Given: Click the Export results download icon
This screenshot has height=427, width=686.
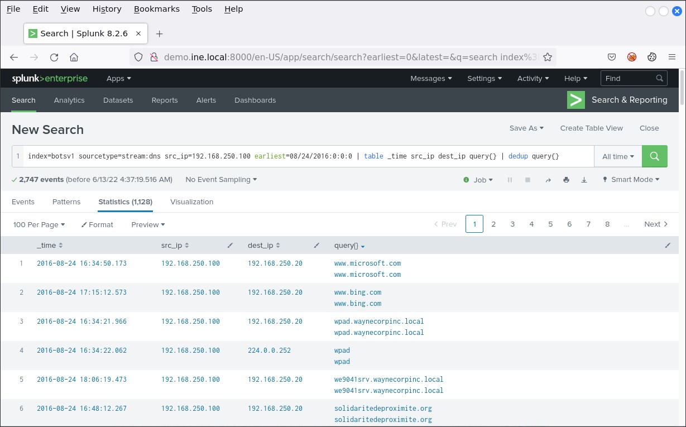Looking at the screenshot, I should [584, 180].
